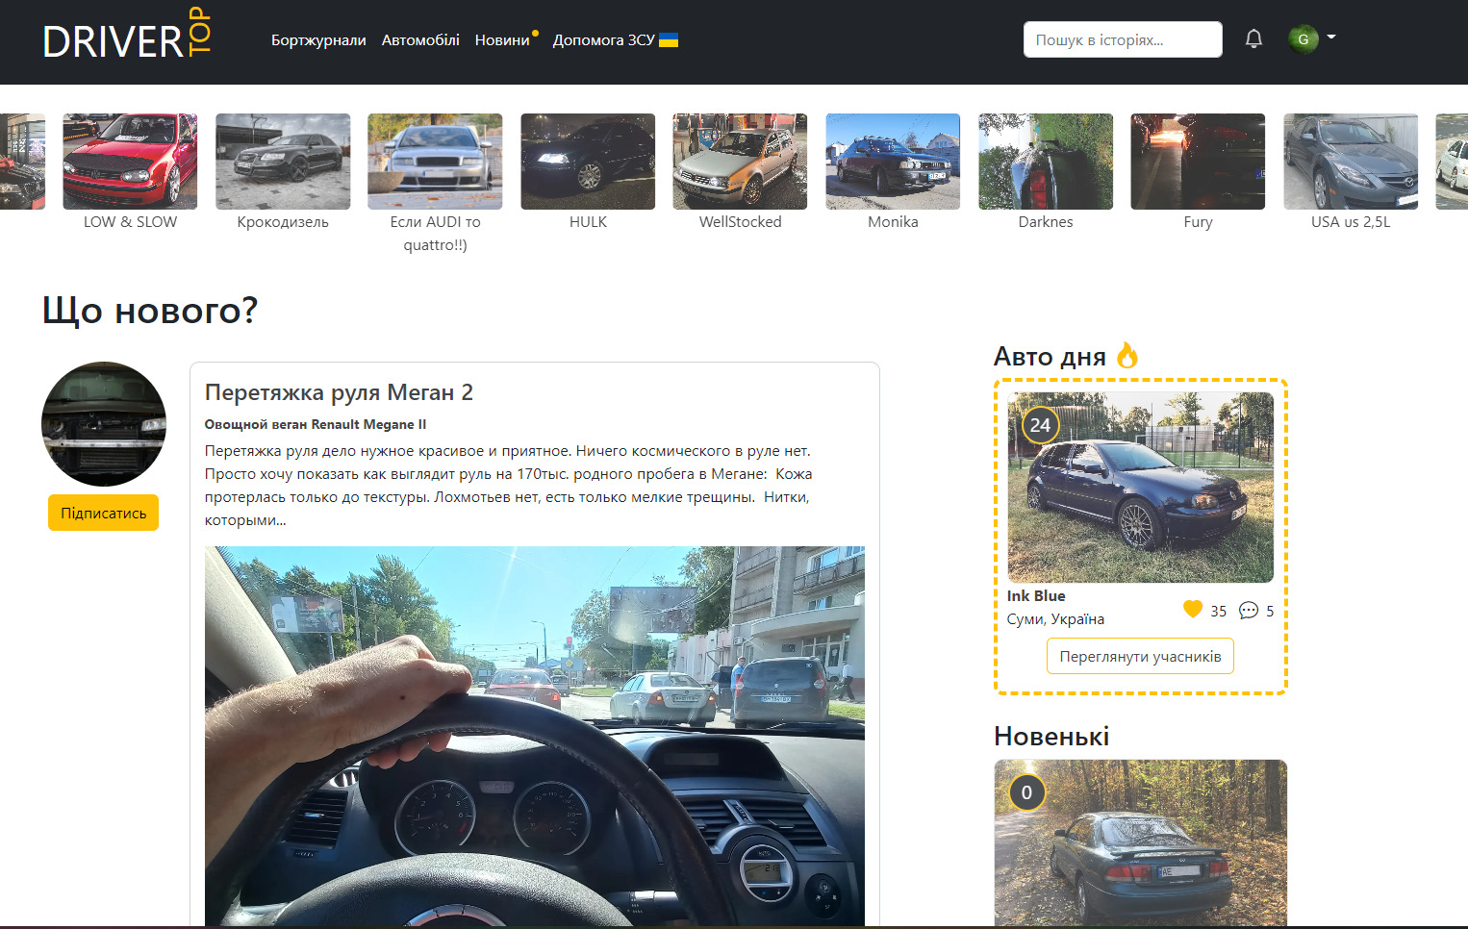This screenshot has height=929, width=1468.
Task: Open the Перетяжка руля Меган 2 post title
Action: click(339, 392)
